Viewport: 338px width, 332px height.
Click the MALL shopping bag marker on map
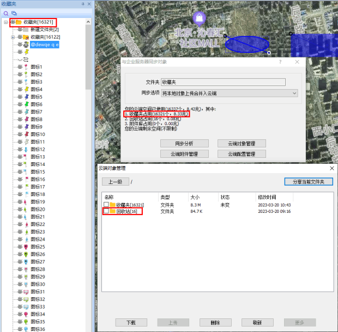200,19
